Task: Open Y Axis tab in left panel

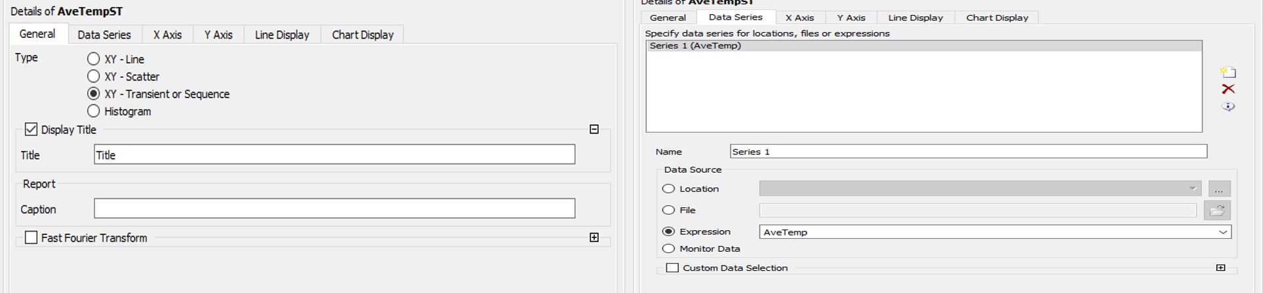Action: [218, 35]
